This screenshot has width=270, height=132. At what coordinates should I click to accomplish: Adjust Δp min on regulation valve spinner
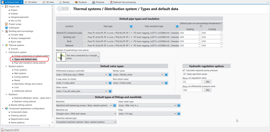pos(202,82)
